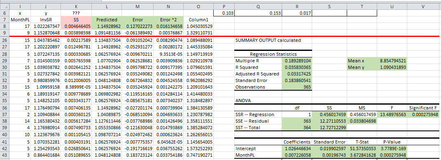441x160 pixels.
Task: Select cell with value 0.017
Action: point(297,13)
